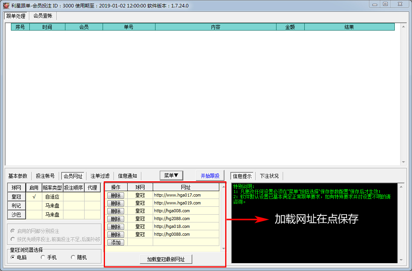Viewport: 412px width, 271px height.
Task: Select the 电脑 browser radio option
Action: 13,257
